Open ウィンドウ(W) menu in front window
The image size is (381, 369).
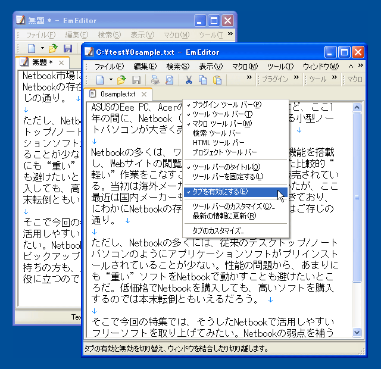tap(321, 66)
